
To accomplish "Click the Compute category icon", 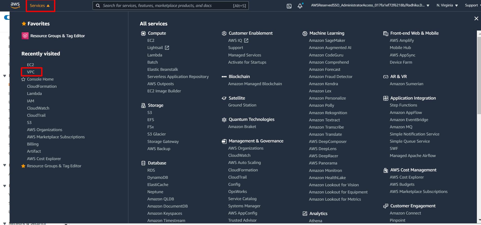I will (x=143, y=33).
